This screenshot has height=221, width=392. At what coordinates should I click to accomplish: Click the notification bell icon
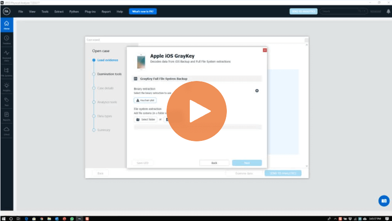[x=388, y=11]
